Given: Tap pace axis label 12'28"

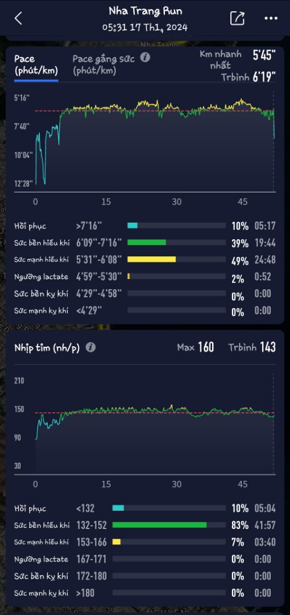Looking at the screenshot, I should point(23,183).
